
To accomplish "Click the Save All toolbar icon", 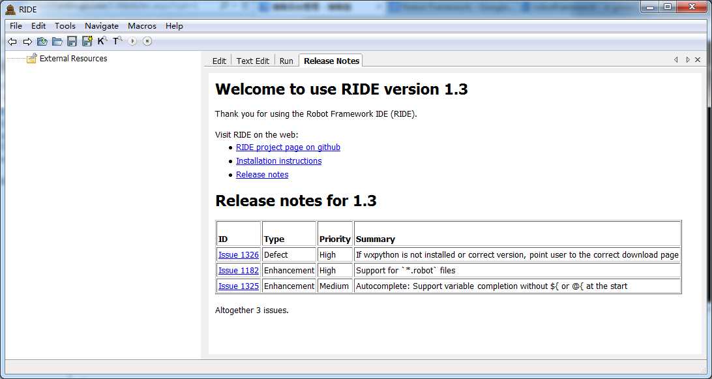I will coord(87,41).
